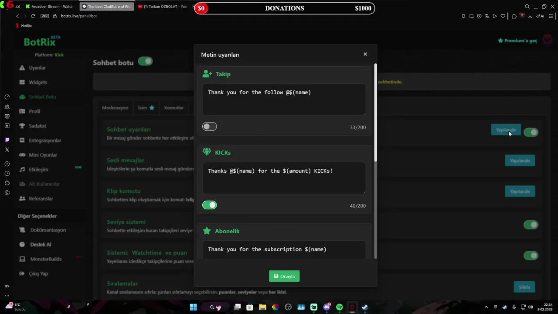The height and width of the screenshot is (314, 558).
Task: Open the Netflix bookmark
Action: coord(24,26)
